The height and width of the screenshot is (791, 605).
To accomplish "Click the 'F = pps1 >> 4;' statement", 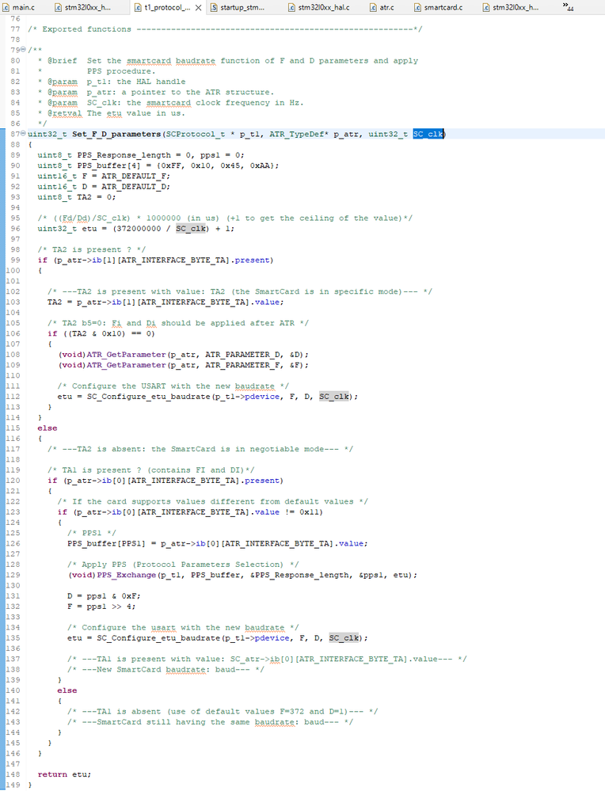I will click(101, 607).
